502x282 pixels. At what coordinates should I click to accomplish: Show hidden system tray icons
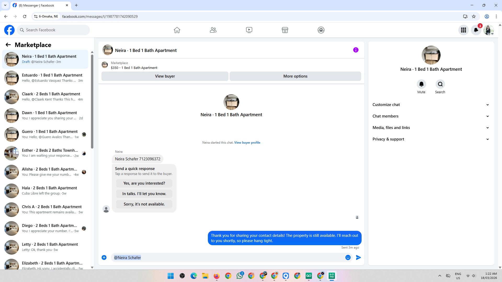pyautogui.click(x=440, y=276)
